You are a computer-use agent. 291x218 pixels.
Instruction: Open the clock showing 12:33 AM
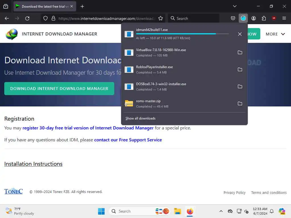pos(260,211)
